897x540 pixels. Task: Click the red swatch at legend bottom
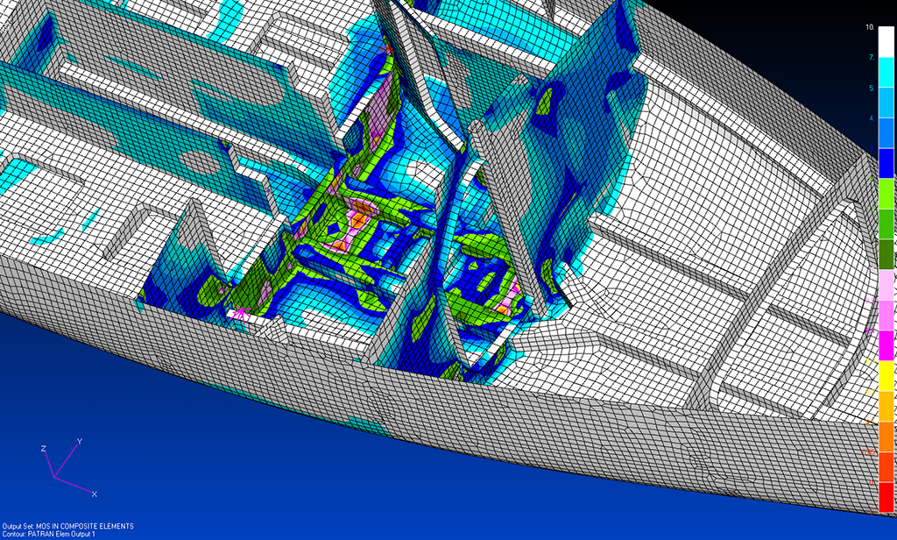[886, 497]
